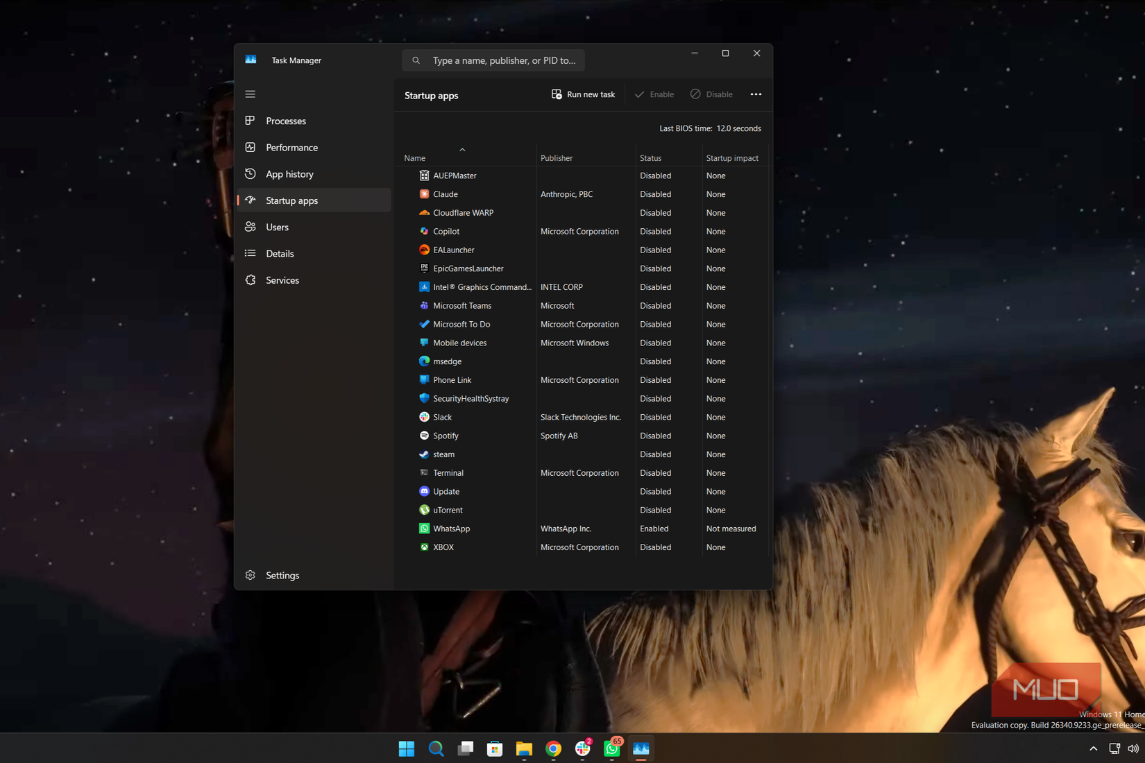Screen dimensions: 1145x763
Task: Click WhatsApp's Not measured impact
Action: tap(731, 529)
